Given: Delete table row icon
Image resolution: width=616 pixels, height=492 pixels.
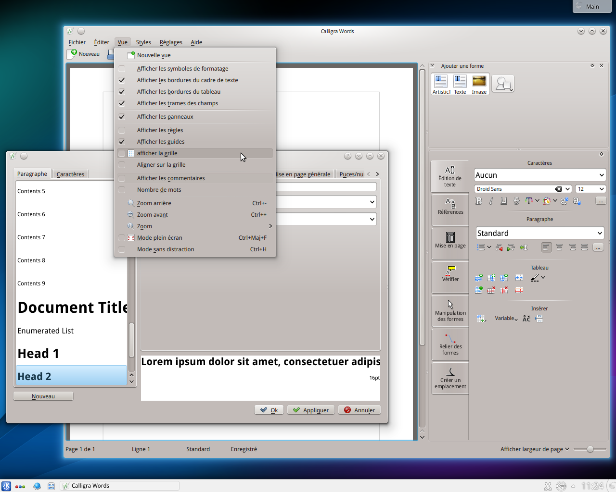Looking at the screenshot, I should 491,290.
